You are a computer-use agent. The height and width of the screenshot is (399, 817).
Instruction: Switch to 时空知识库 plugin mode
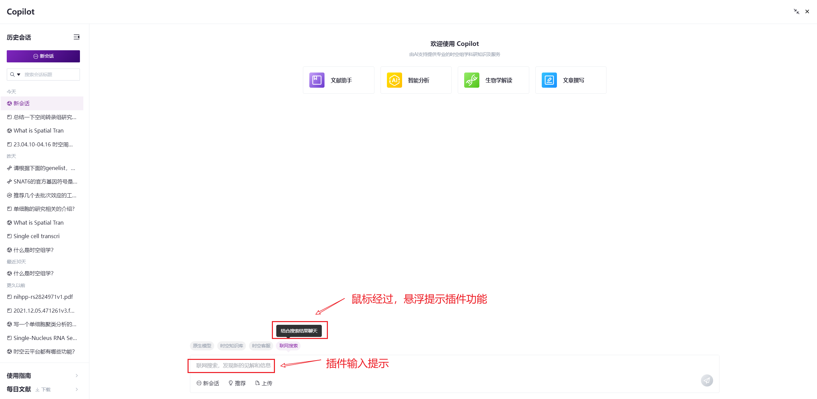231,346
